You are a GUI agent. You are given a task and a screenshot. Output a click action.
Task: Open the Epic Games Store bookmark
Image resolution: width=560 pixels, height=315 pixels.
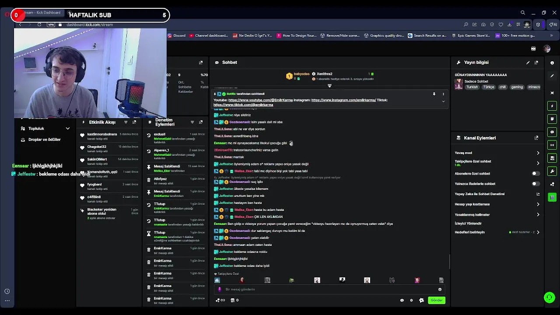coord(471,35)
